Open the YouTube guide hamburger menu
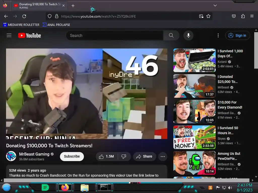258x193 pixels. click(x=9, y=35)
